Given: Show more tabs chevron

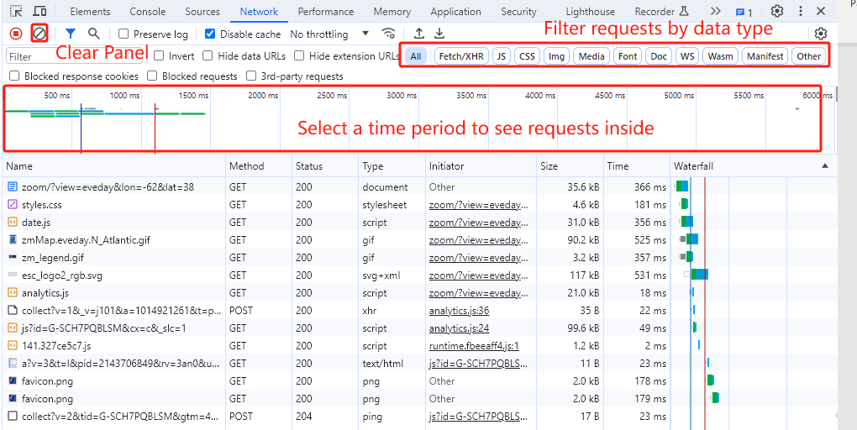Looking at the screenshot, I should click(716, 11).
